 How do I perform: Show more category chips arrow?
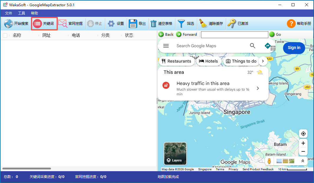(263, 61)
